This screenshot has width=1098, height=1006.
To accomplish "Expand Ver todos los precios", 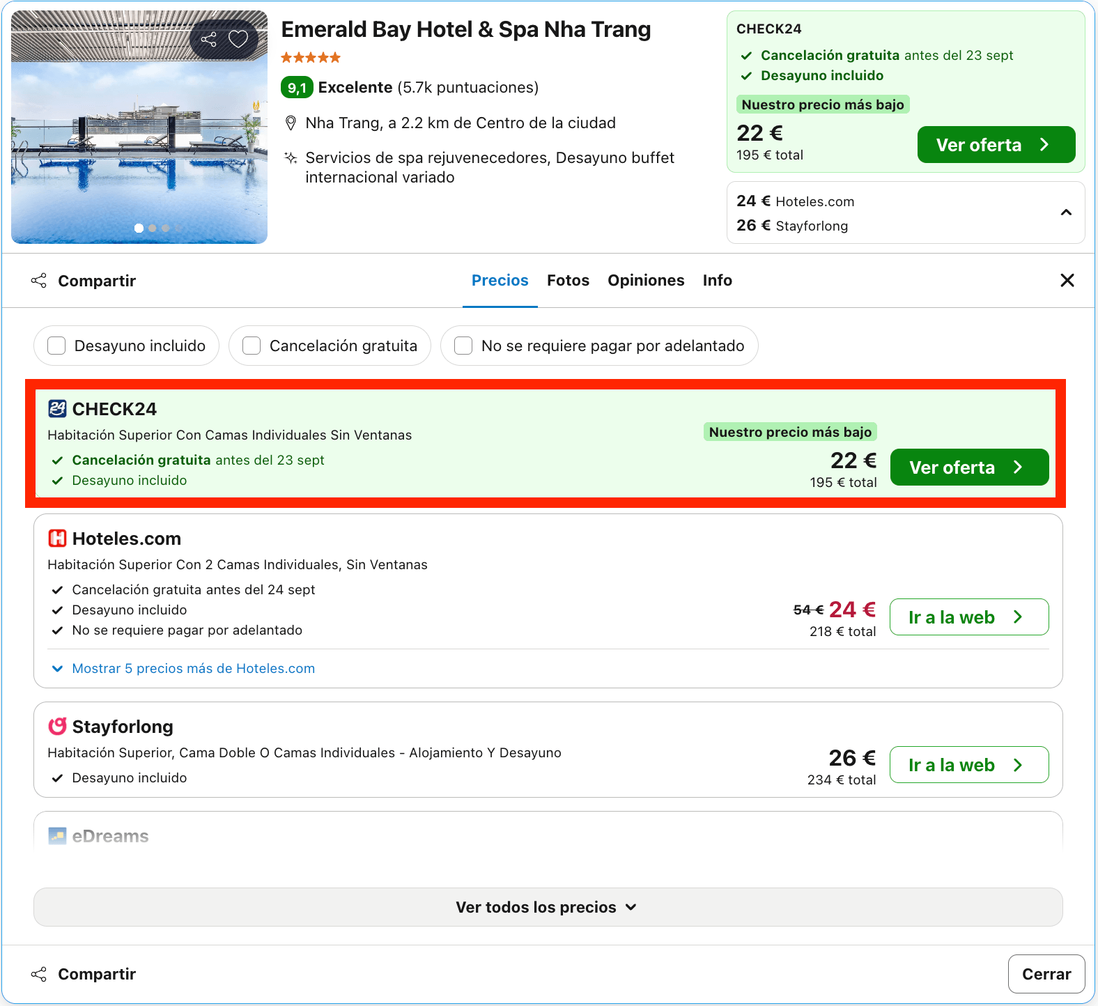I will tap(548, 907).
